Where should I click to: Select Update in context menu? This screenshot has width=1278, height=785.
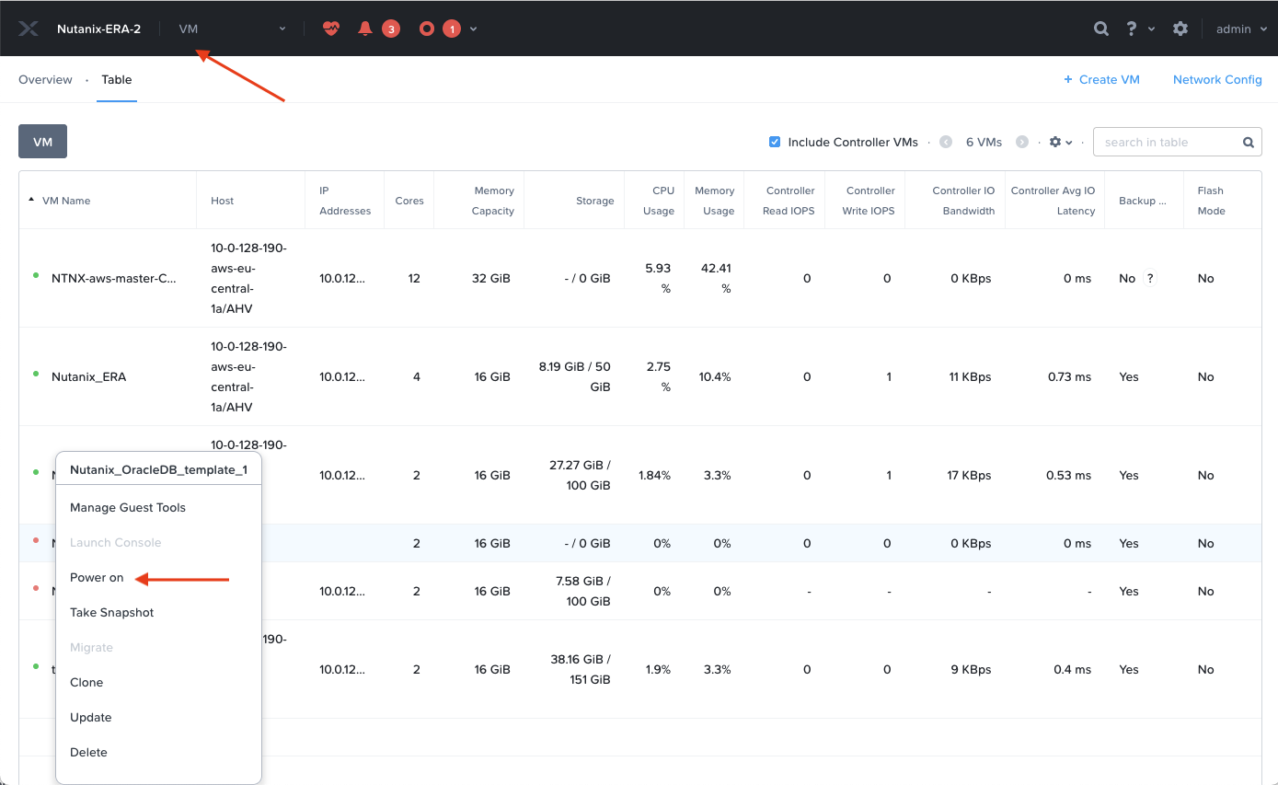tap(91, 717)
